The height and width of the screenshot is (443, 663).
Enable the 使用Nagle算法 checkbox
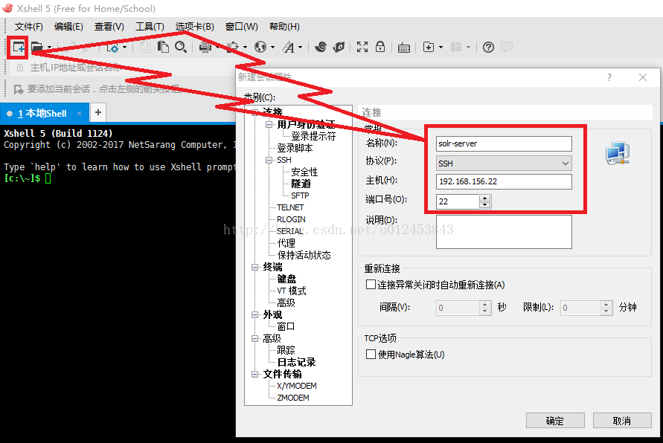pyautogui.click(x=371, y=355)
